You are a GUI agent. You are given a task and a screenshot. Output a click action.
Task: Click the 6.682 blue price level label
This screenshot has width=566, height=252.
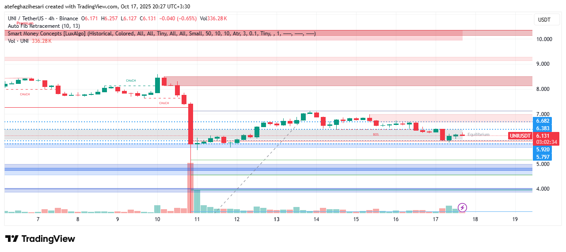pyautogui.click(x=542, y=121)
